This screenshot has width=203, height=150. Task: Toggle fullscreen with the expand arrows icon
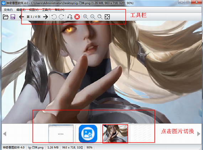(107, 17)
